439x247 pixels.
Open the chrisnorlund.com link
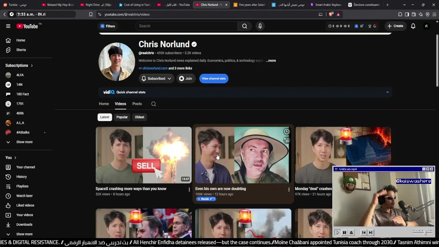[x=155, y=68]
